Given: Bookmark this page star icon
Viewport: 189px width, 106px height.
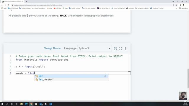Looking at the screenshot, I should coord(177,5).
